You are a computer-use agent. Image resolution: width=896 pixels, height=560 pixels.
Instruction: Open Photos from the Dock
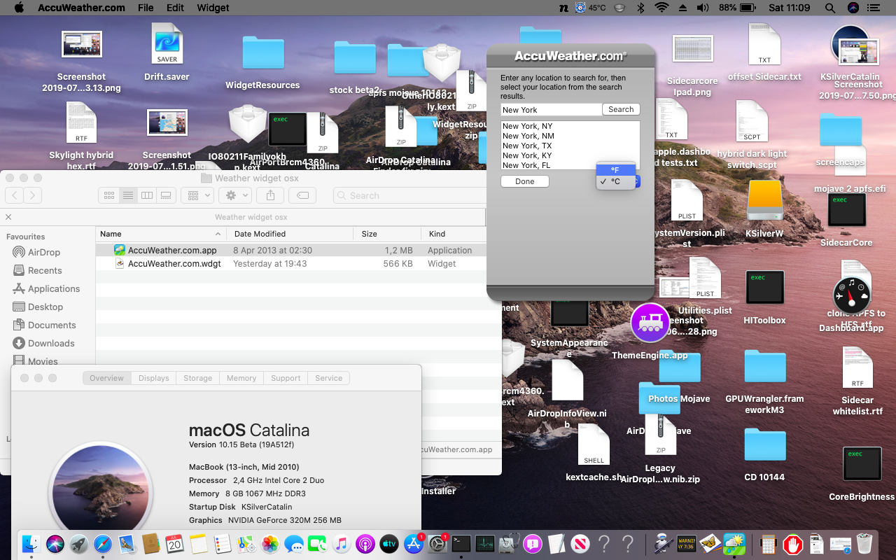[x=270, y=543]
